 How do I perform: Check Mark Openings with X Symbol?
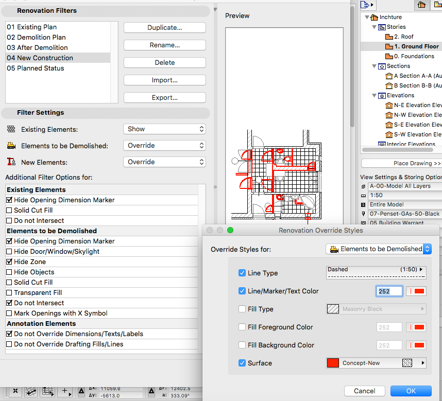click(x=9, y=313)
